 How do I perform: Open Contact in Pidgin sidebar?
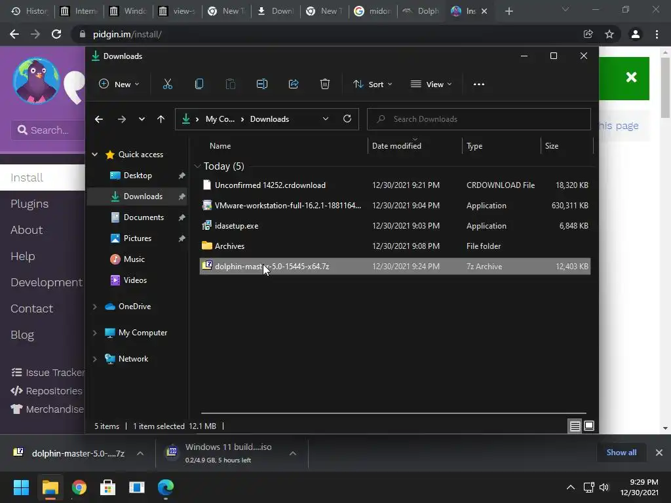pos(31,309)
